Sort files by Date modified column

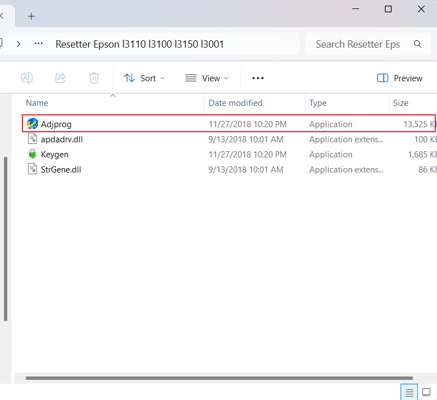[235, 103]
